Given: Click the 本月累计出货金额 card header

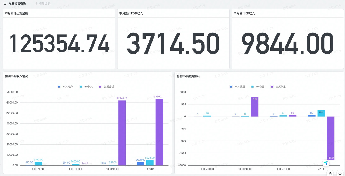Looking at the screenshot, I should (16, 13).
